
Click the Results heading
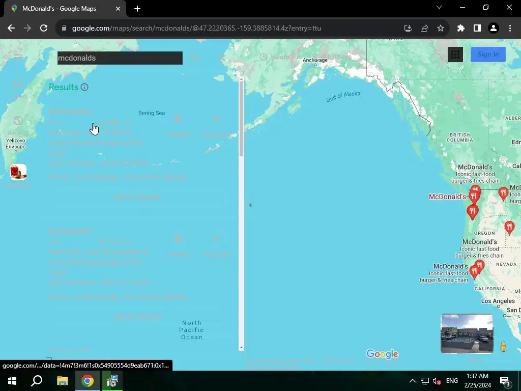pos(64,87)
